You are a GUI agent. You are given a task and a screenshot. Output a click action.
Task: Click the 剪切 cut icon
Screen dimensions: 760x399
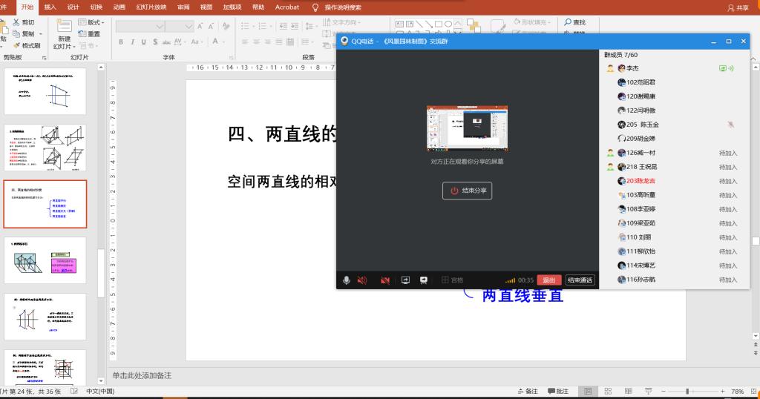tap(16, 23)
